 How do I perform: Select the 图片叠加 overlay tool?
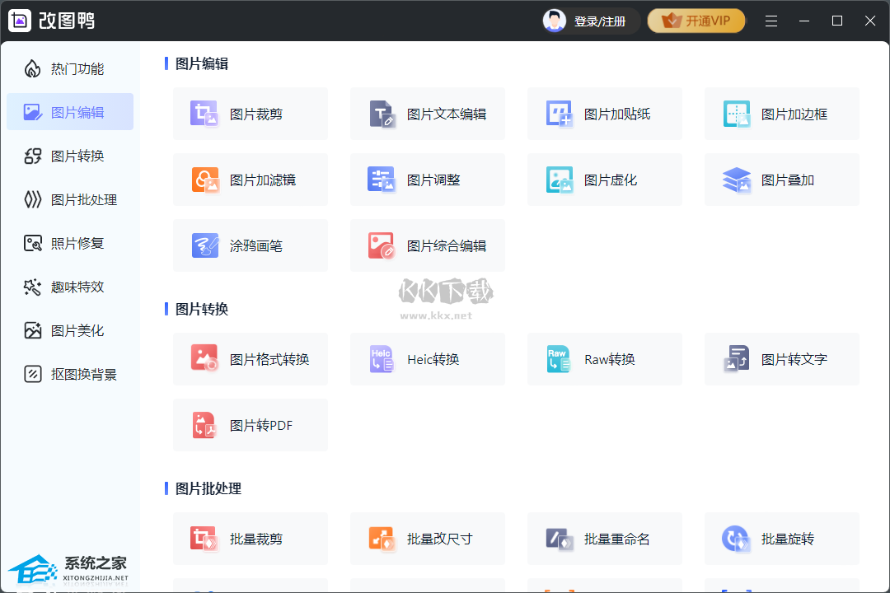coord(781,180)
